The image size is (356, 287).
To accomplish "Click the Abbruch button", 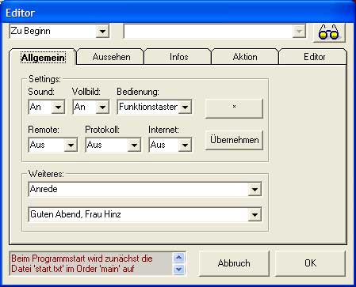I will click(x=234, y=263).
